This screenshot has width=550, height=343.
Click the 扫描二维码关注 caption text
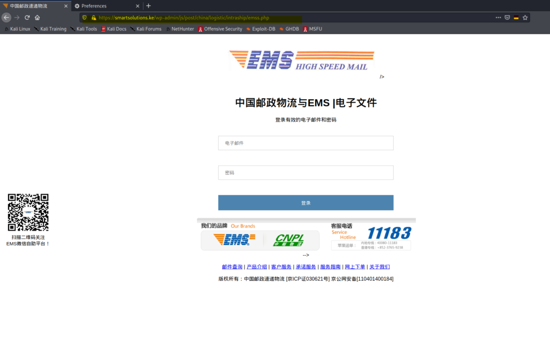pos(28,237)
